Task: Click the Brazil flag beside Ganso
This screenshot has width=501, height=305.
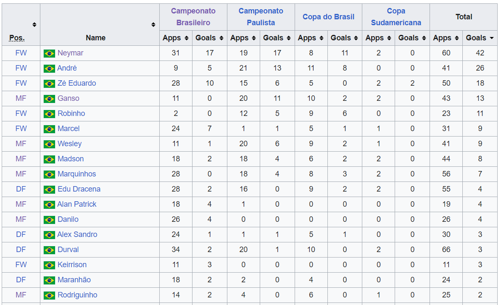Action: [49, 99]
